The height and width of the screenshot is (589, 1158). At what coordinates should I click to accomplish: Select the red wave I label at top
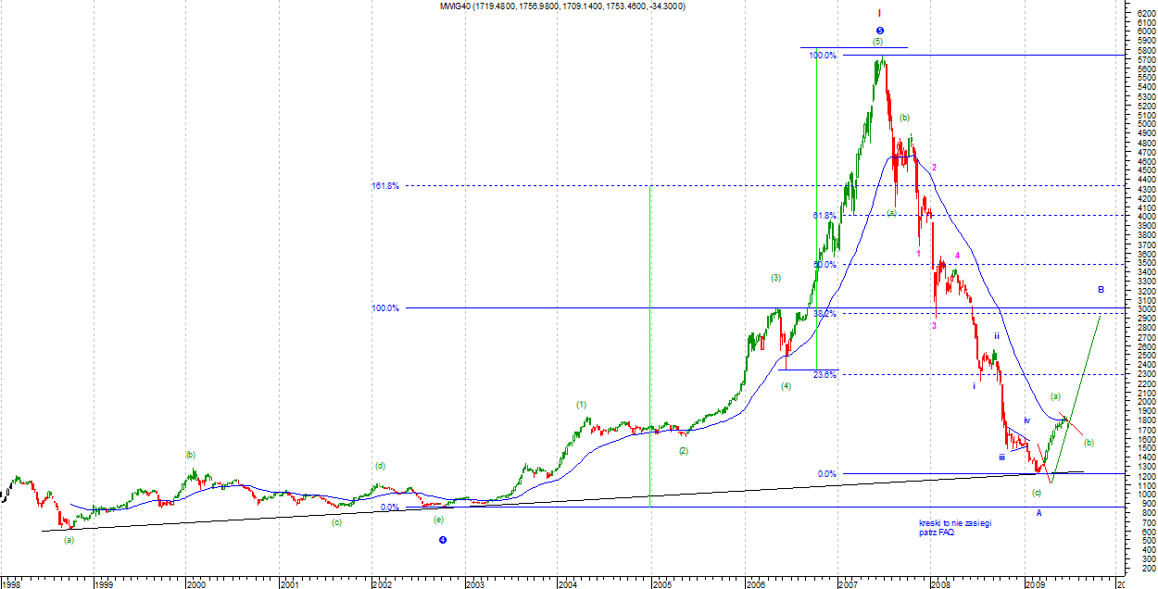pos(878,14)
